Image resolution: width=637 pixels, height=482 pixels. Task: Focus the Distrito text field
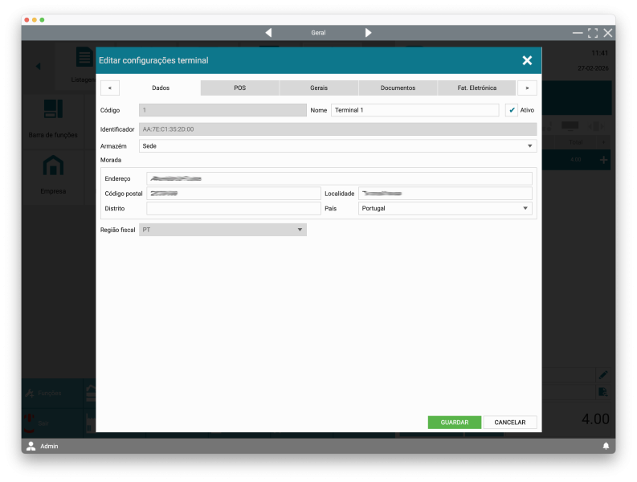[233, 208]
